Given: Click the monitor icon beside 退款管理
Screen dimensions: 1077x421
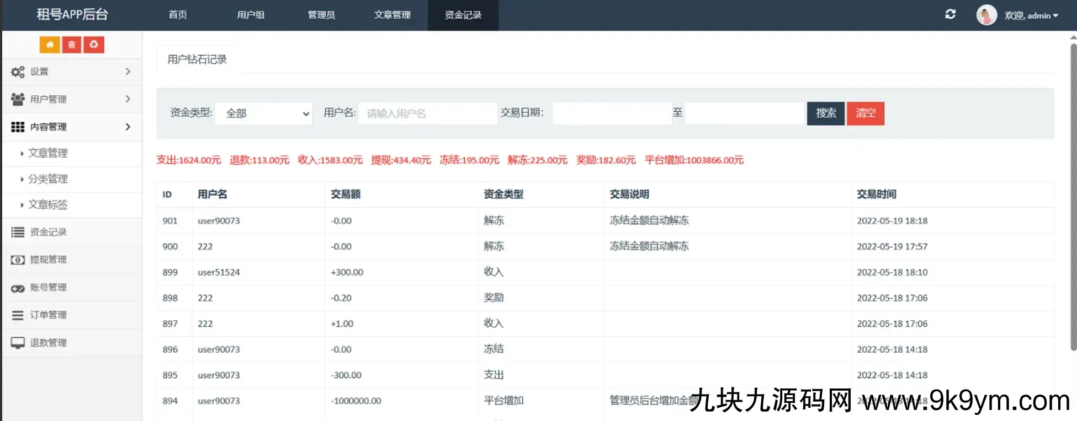Looking at the screenshot, I should click(x=18, y=343).
